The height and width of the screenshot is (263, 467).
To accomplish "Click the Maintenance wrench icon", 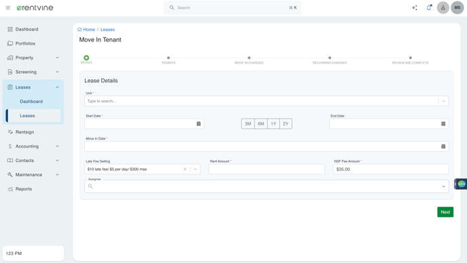I will pos(10,175).
